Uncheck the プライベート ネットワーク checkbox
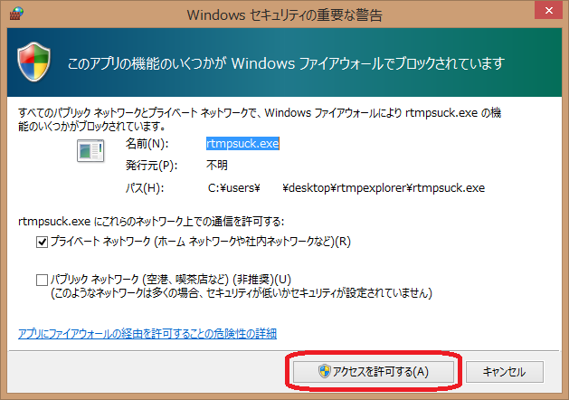The image size is (569, 400). coord(43,242)
